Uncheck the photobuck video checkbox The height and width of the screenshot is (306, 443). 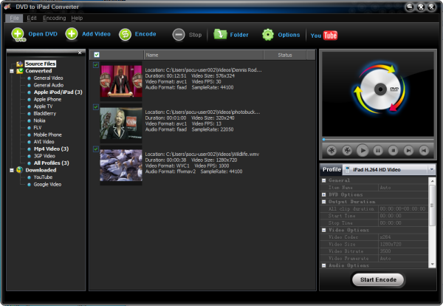click(96, 107)
